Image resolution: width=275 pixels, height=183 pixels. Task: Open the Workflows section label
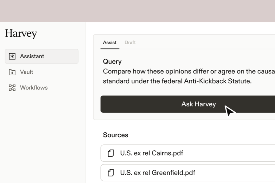coord(34,88)
